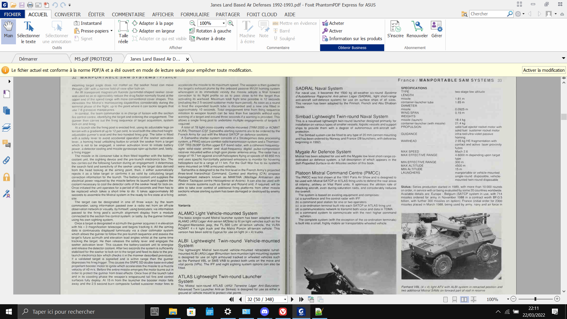
Task: Zoom in with the plus magnifier
Action: [x=231, y=23]
